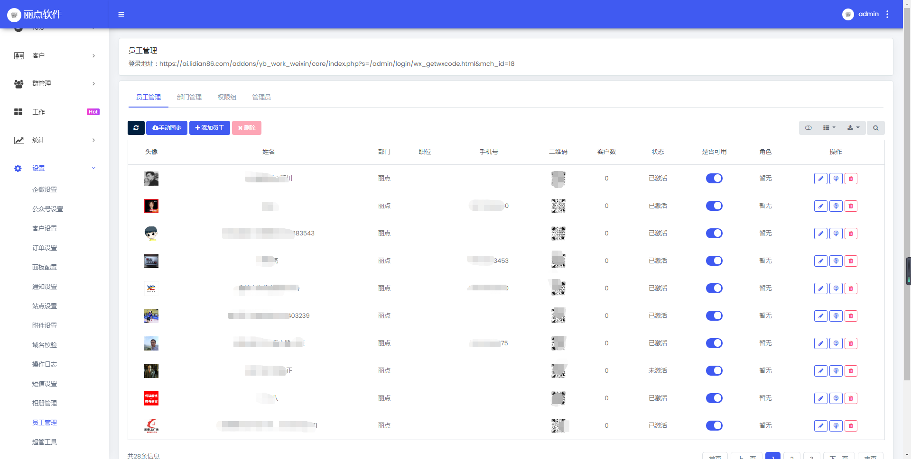This screenshot has width=911, height=459.
Task: Click the 丽点软件 logo icon
Action: pos(14,15)
